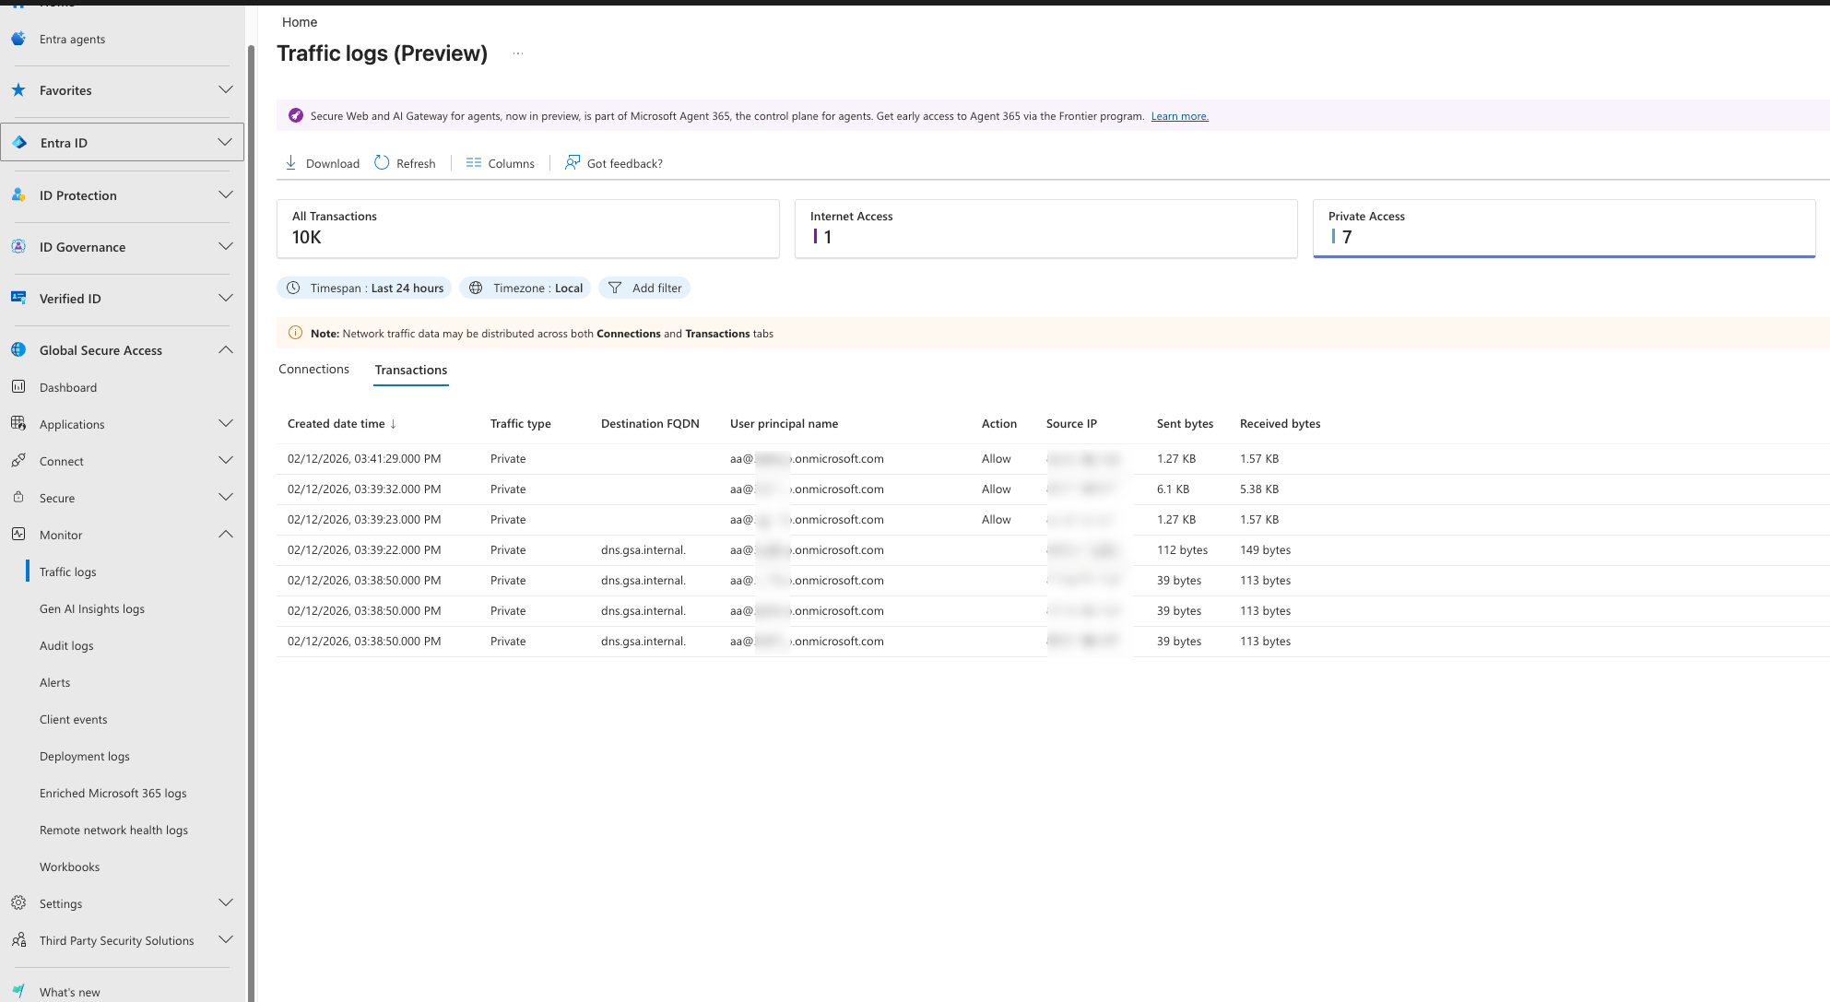The image size is (1830, 1002).
Task: Click the Timezone globe icon
Action: click(476, 288)
